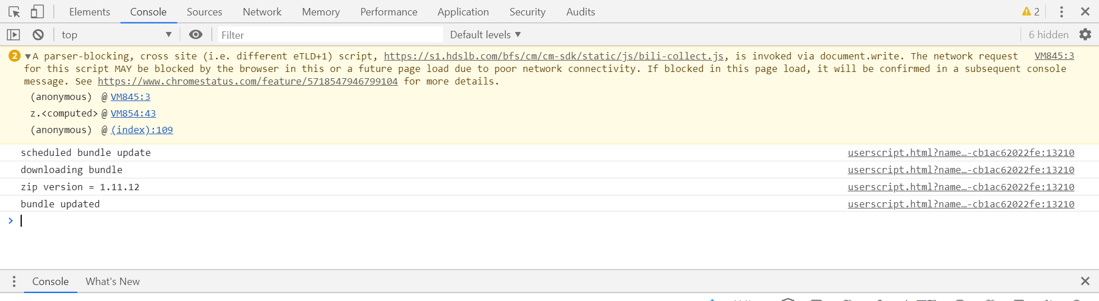Image resolution: width=1099 pixels, height=301 pixels.
Task: Open the chromestatus.com feature link
Action: pos(247,81)
